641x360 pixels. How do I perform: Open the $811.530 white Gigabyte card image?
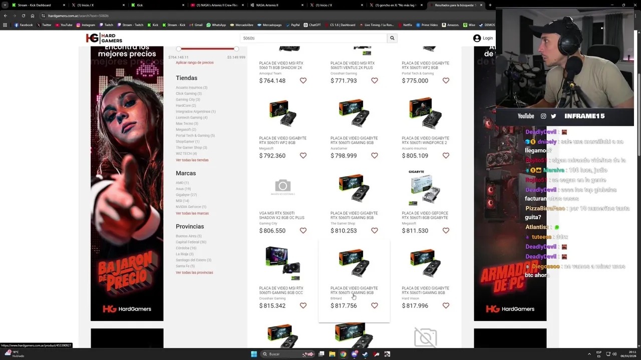(x=425, y=188)
